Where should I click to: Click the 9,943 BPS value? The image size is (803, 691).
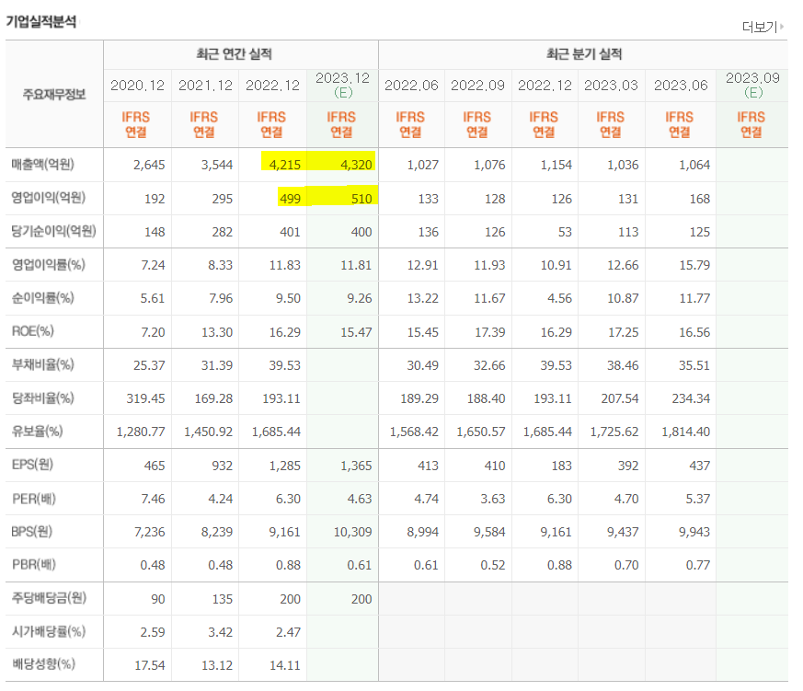(x=694, y=532)
